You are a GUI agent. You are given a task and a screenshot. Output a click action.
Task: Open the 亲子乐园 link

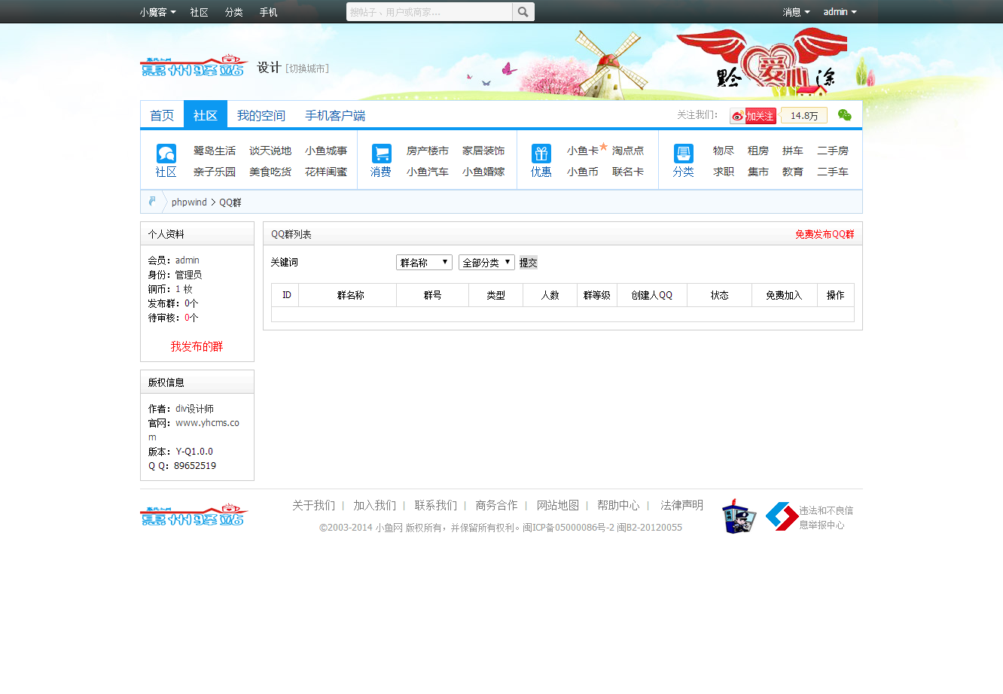coord(215,172)
